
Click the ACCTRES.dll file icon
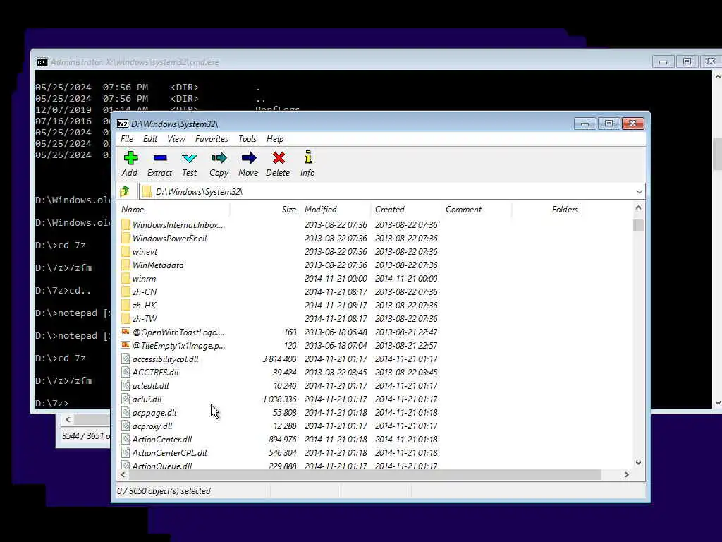(126, 372)
